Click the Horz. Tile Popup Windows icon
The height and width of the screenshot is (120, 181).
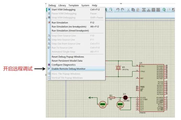tap(49, 74)
